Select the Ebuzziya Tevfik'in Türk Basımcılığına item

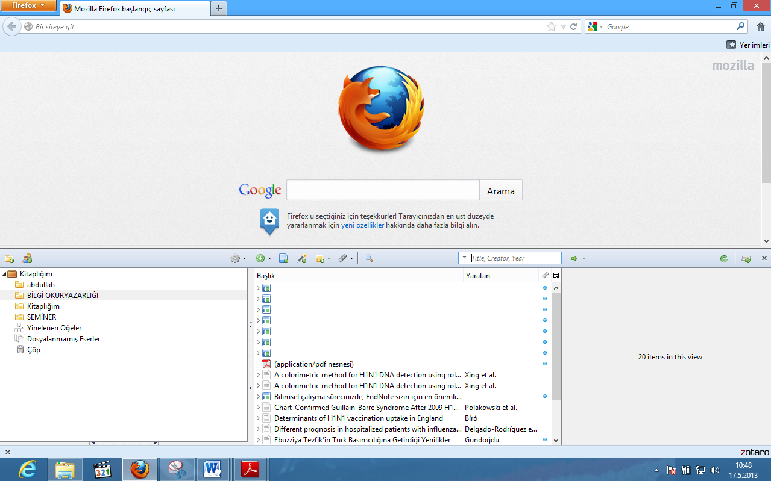[x=362, y=440]
